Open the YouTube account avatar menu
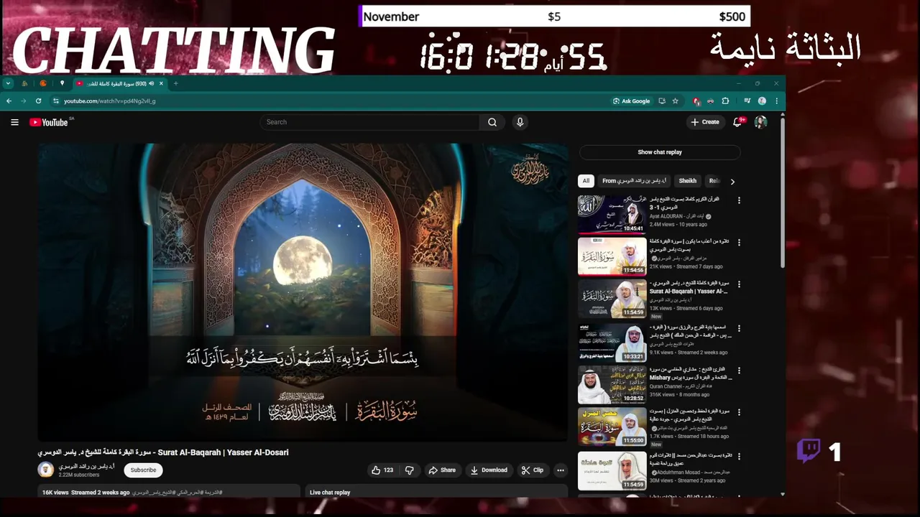920x517 pixels. click(760, 122)
